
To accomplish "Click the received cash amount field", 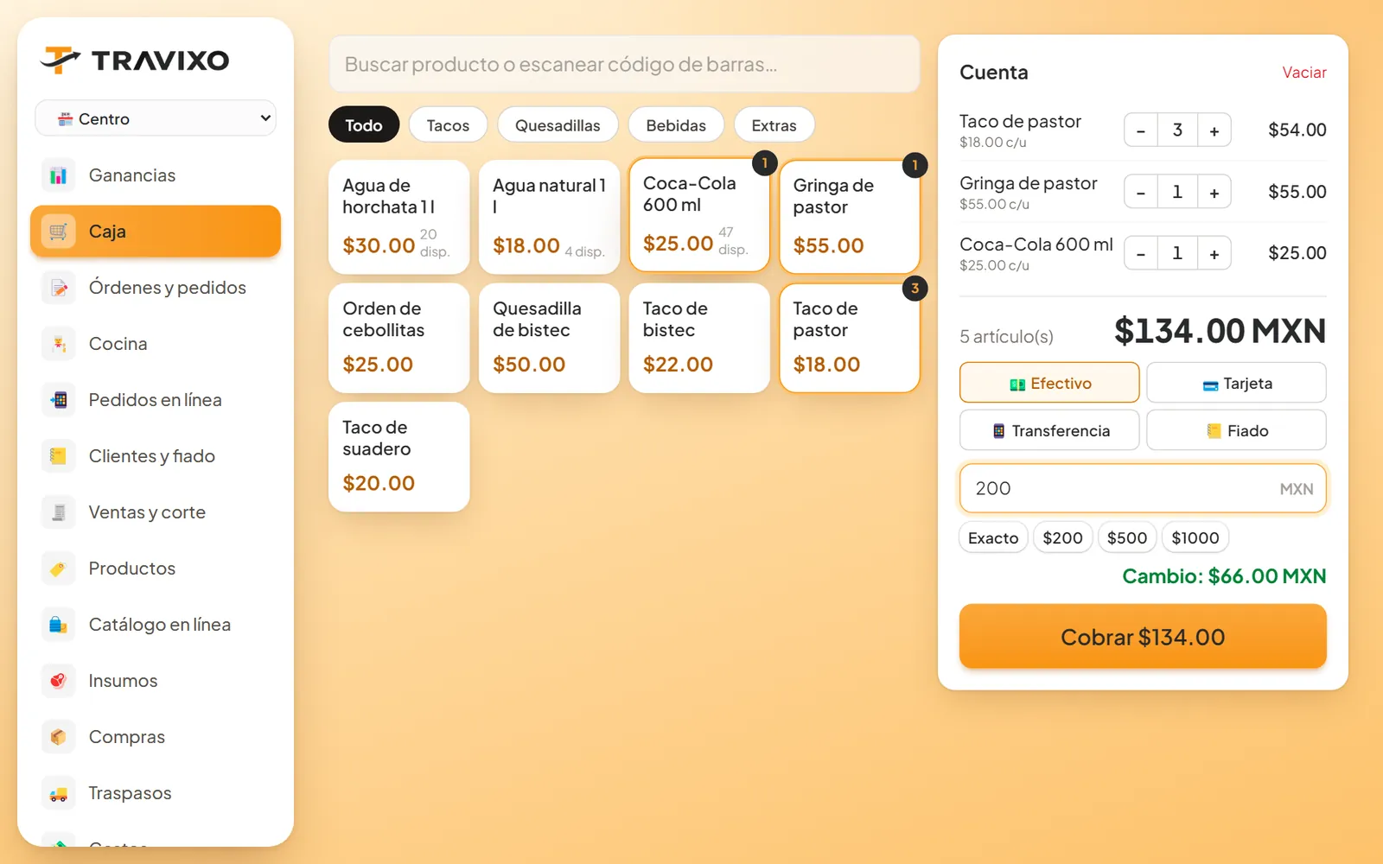I will 1143,488.
